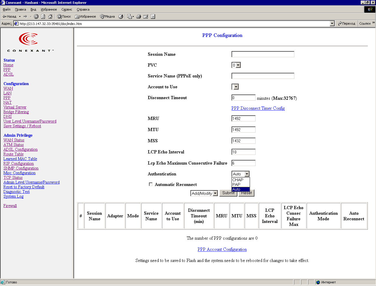This screenshot has height=286, width=376.
Task: Go to the Home page icon
Action: [x=50, y=16]
